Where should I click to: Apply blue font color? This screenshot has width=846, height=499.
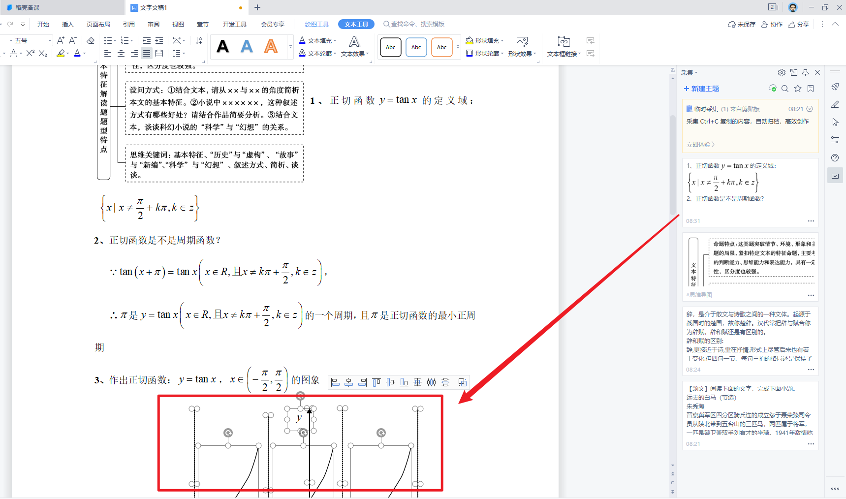pos(77,53)
